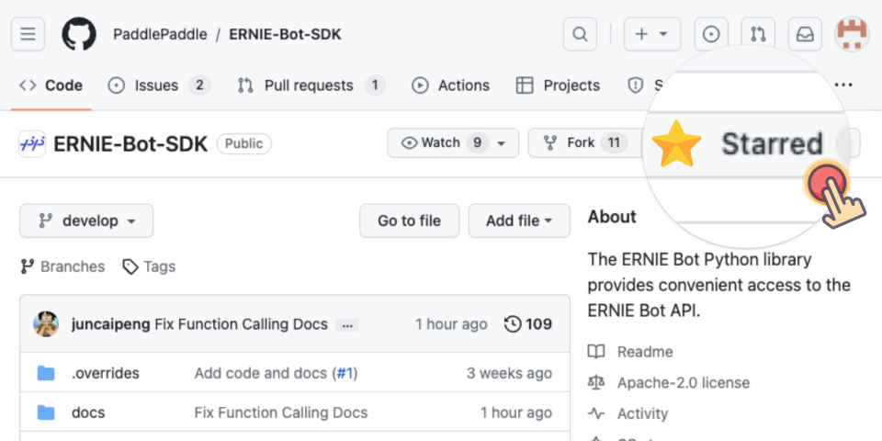Click the Security shield tab icon

635,85
